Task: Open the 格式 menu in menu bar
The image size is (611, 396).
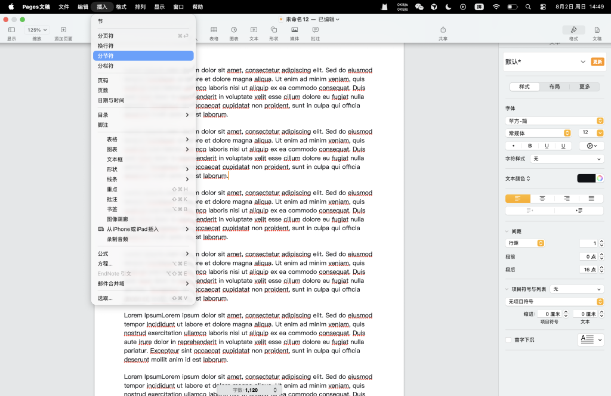Action: (121, 7)
